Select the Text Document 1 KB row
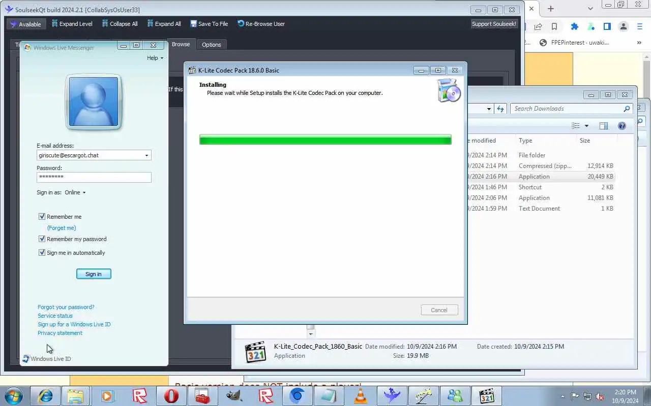 pos(541,209)
